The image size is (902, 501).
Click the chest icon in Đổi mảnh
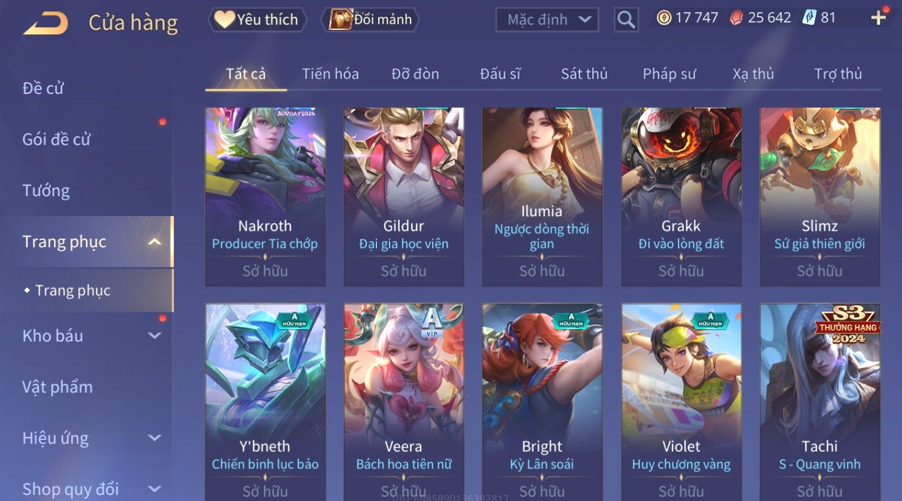click(340, 20)
